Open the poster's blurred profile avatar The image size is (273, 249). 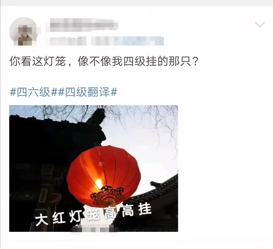point(24,31)
